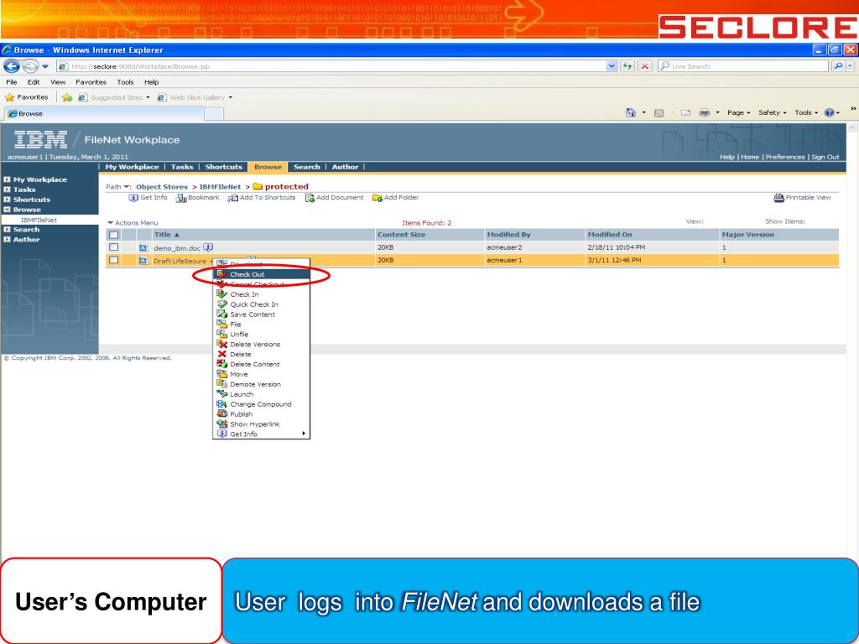This screenshot has height=644, width=859.
Task: Click info icon beside demo_ibm.doc
Action: (208, 247)
